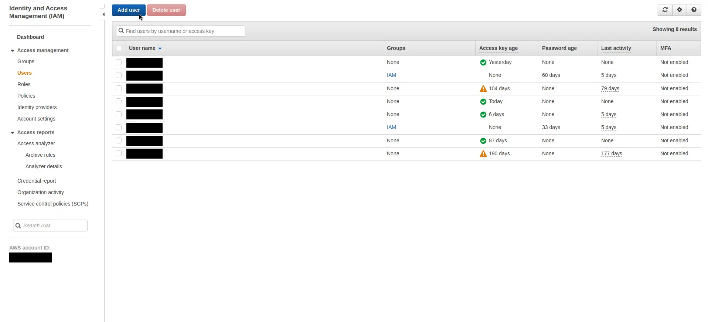Click the magnifier icon in Find users box
This screenshot has height=322, width=708.
[x=121, y=31]
